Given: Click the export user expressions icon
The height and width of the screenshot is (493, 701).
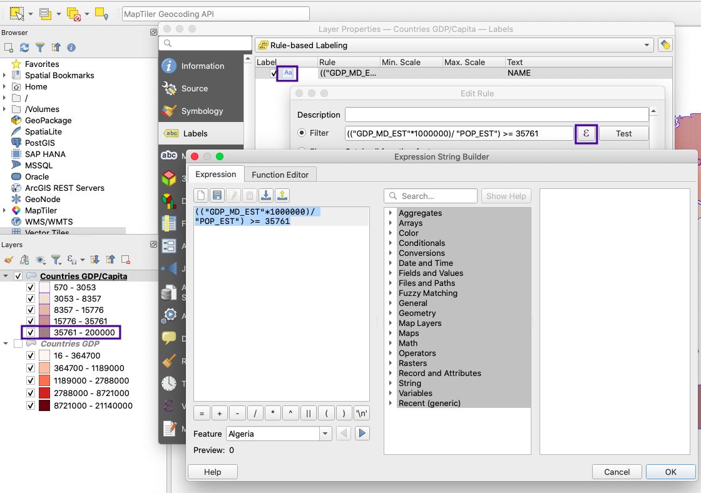Looking at the screenshot, I should [x=282, y=196].
